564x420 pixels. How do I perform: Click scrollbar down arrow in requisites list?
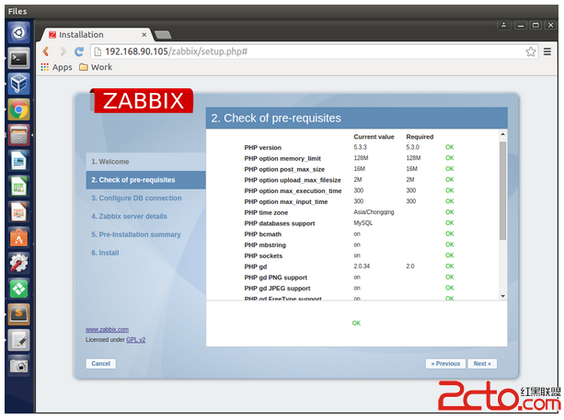503,296
